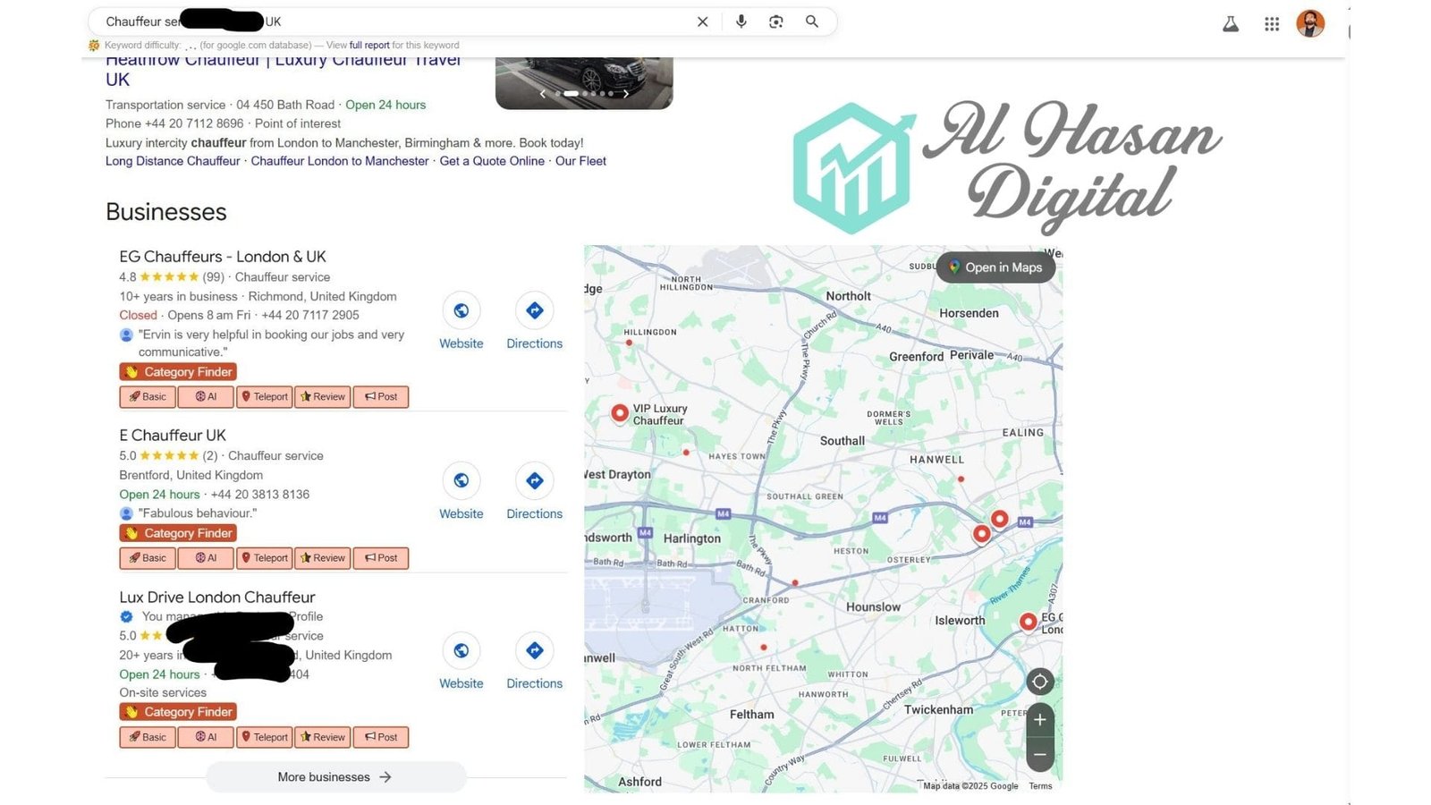Zoom in on the map
1431x805 pixels.
point(1039,720)
